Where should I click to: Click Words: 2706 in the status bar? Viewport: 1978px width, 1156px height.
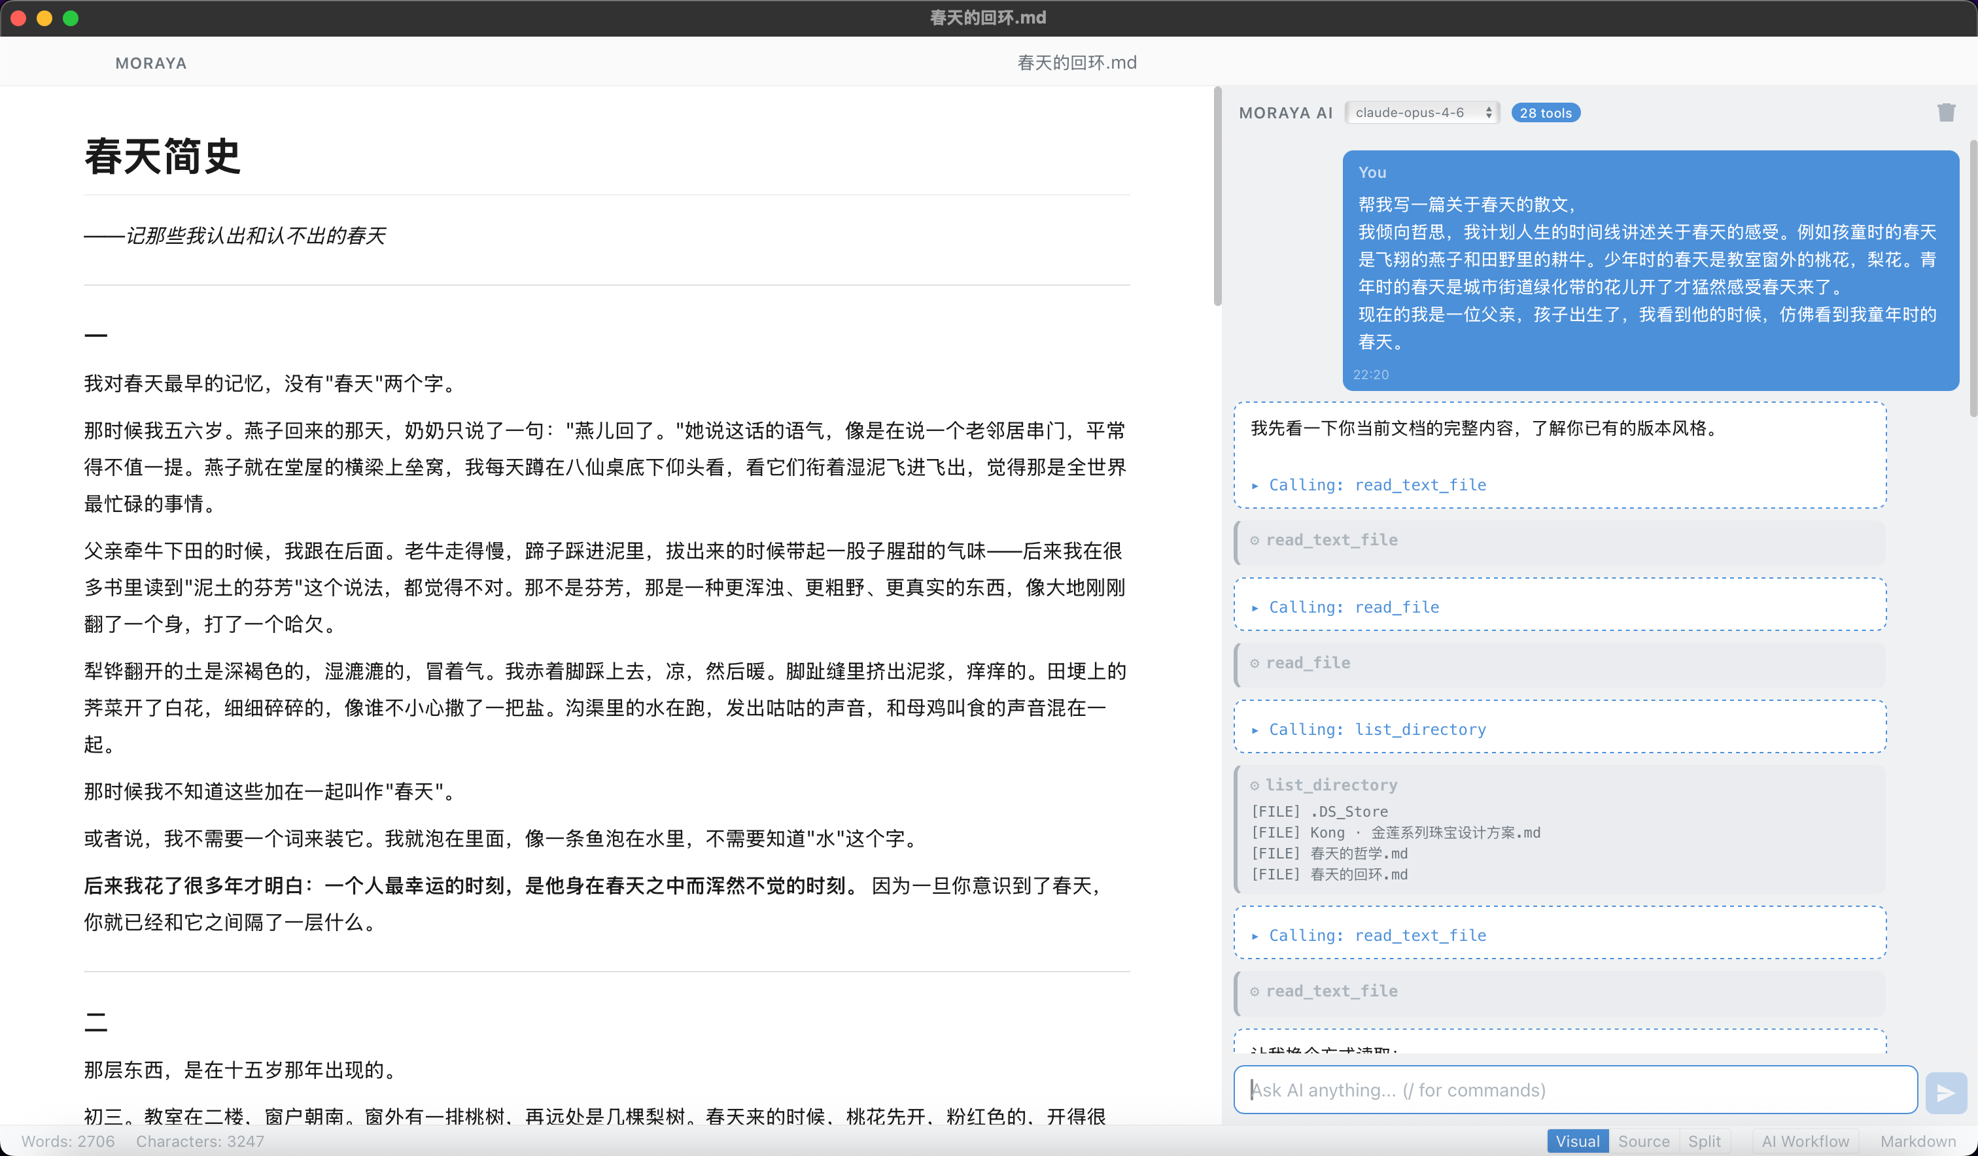click(67, 1141)
